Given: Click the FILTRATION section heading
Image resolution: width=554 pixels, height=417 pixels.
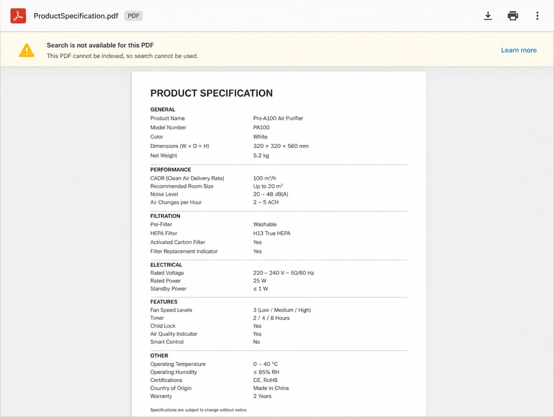Looking at the screenshot, I should coord(165,216).
